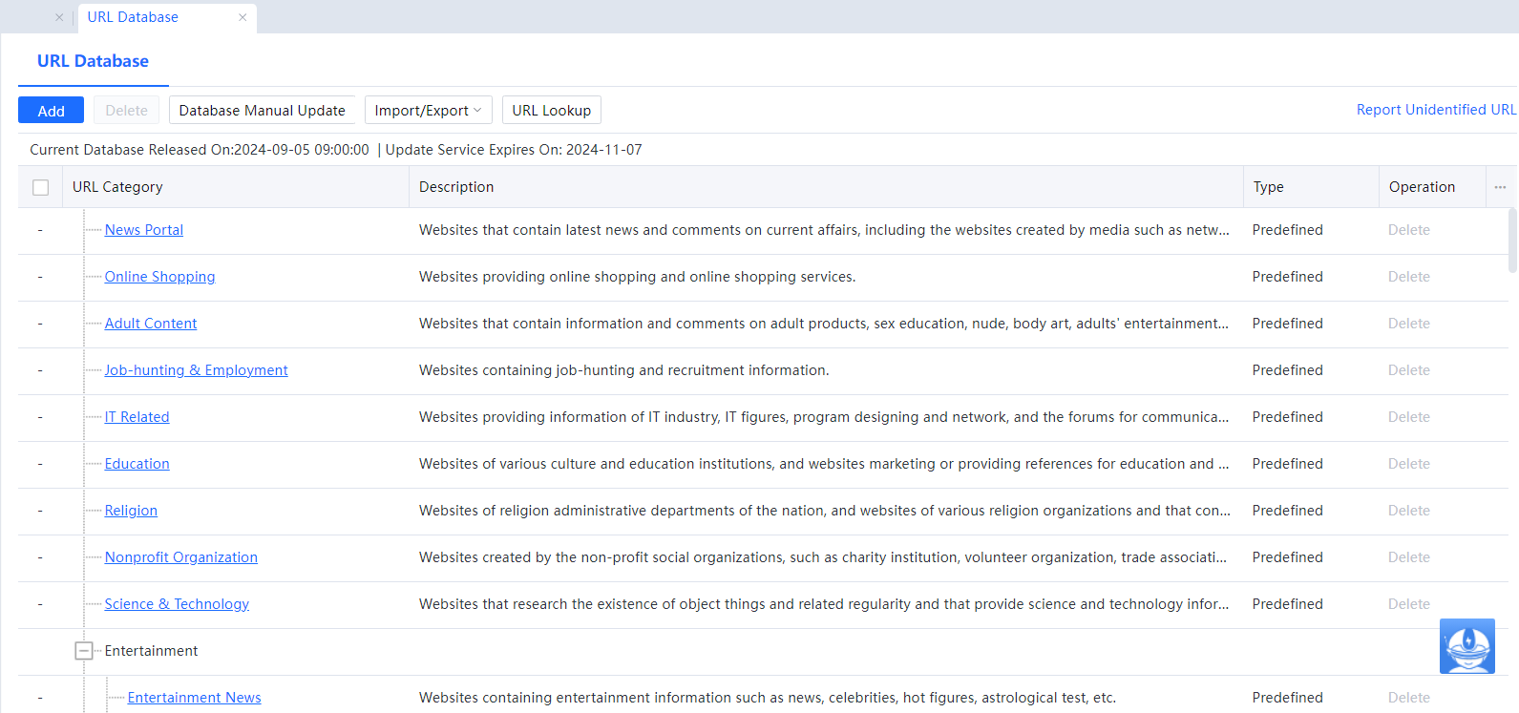The width and height of the screenshot is (1519, 713).
Task: Open the Science & Technology category link
Action: tap(177, 604)
